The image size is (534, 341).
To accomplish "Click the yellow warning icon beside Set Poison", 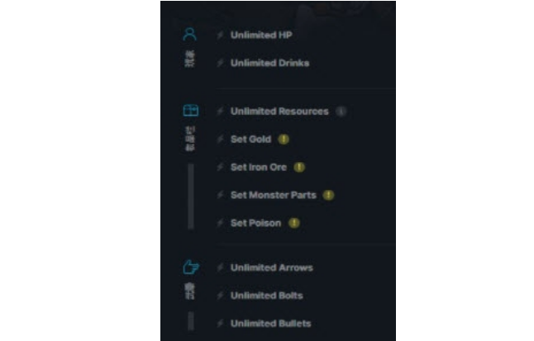I will tap(293, 224).
